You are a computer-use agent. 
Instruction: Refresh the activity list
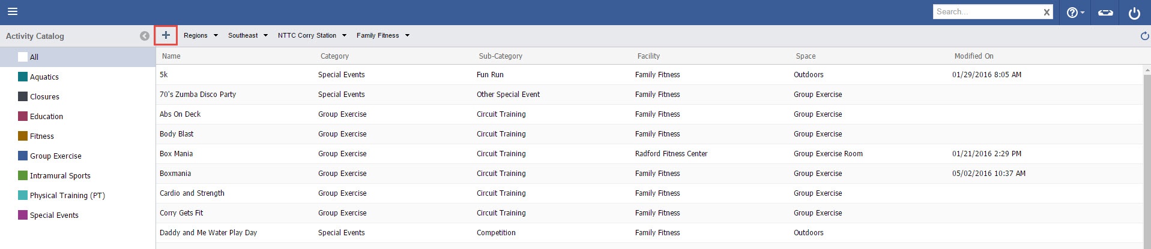[x=1144, y=36]
